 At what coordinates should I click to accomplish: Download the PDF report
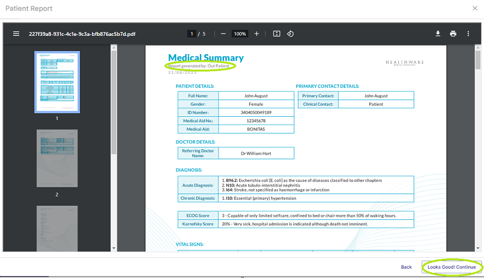coord(438,34)
